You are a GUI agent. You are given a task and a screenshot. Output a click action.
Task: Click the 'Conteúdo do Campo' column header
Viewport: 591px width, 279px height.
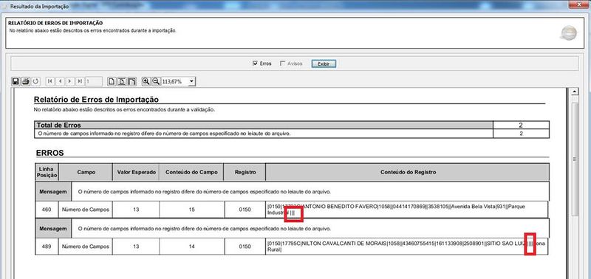pyautogui.click(x=191, y=172)
